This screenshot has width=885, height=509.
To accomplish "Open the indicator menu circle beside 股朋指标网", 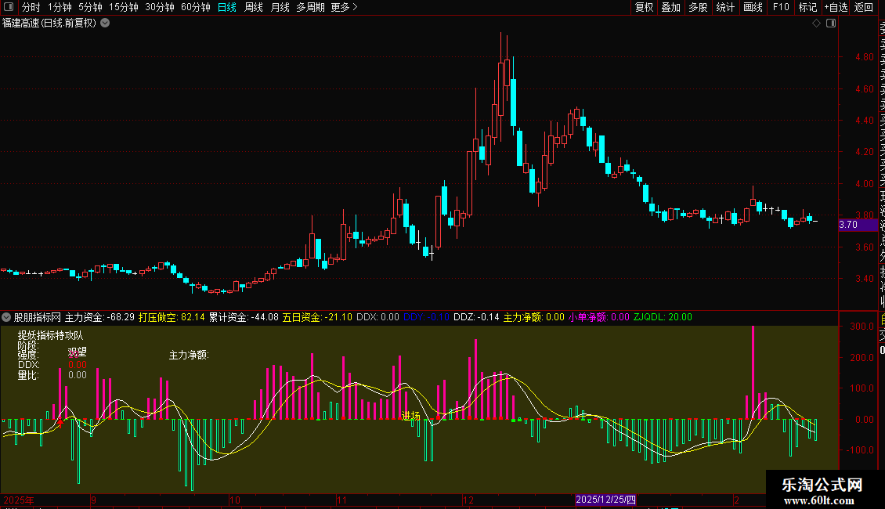I will 6,317.
